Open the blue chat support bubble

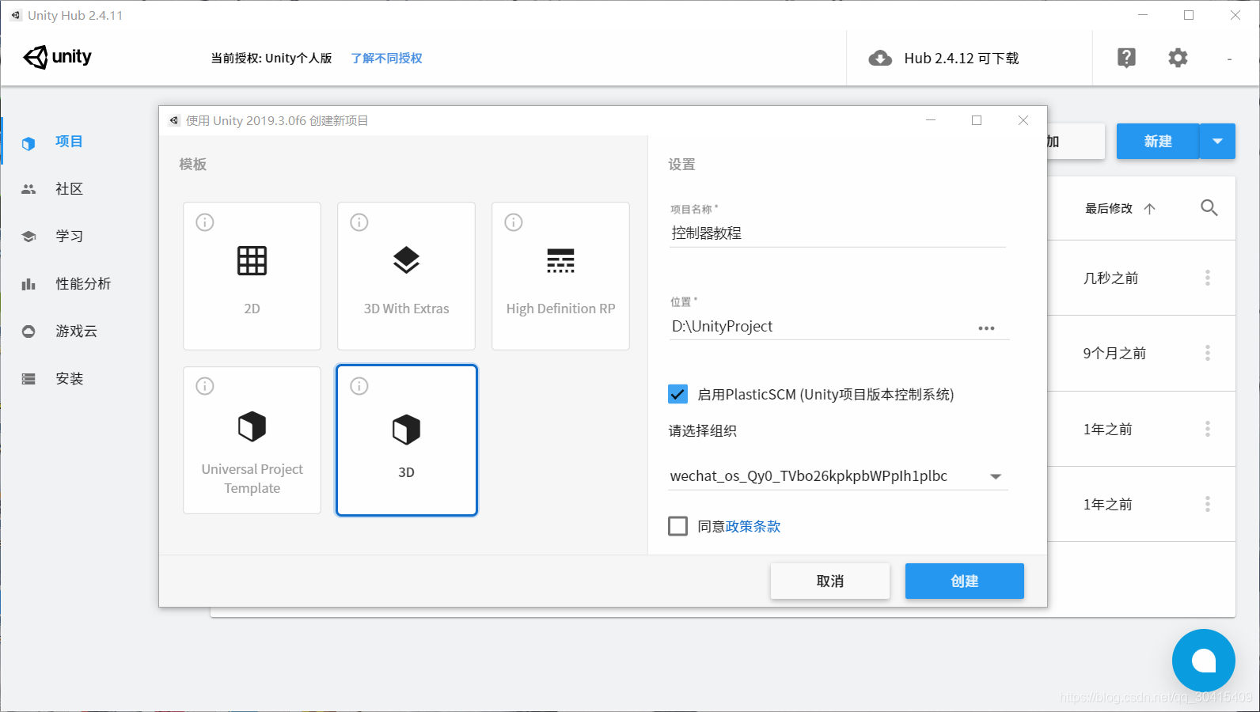click(1204, 661)
